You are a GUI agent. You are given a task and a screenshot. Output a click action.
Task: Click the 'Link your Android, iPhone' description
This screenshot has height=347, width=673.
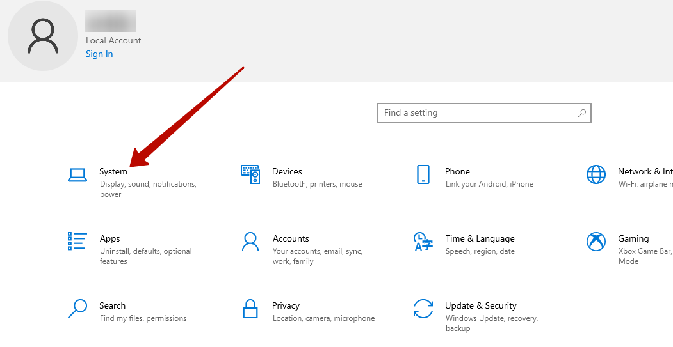click(489, 184)
